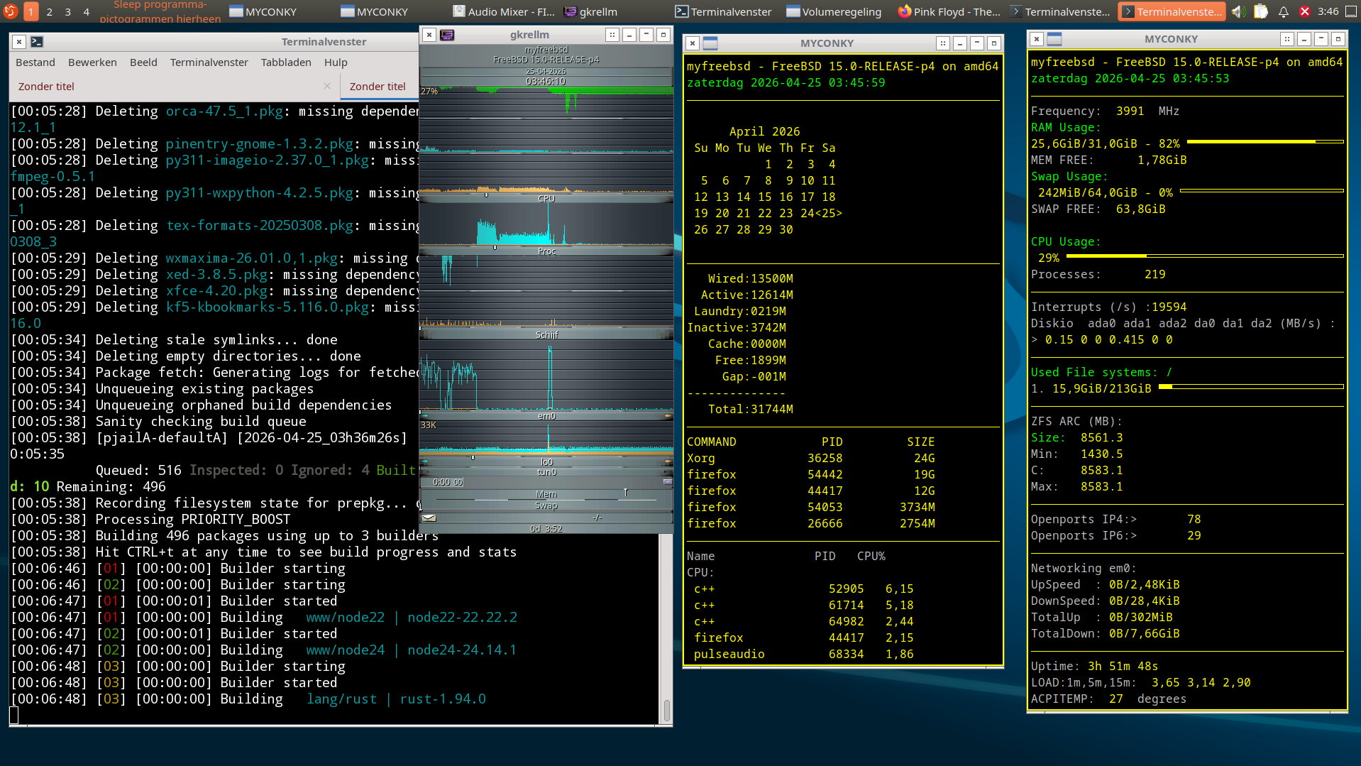Open the Hulp menu
1361x766 pixels.
[x=336, y=62]
